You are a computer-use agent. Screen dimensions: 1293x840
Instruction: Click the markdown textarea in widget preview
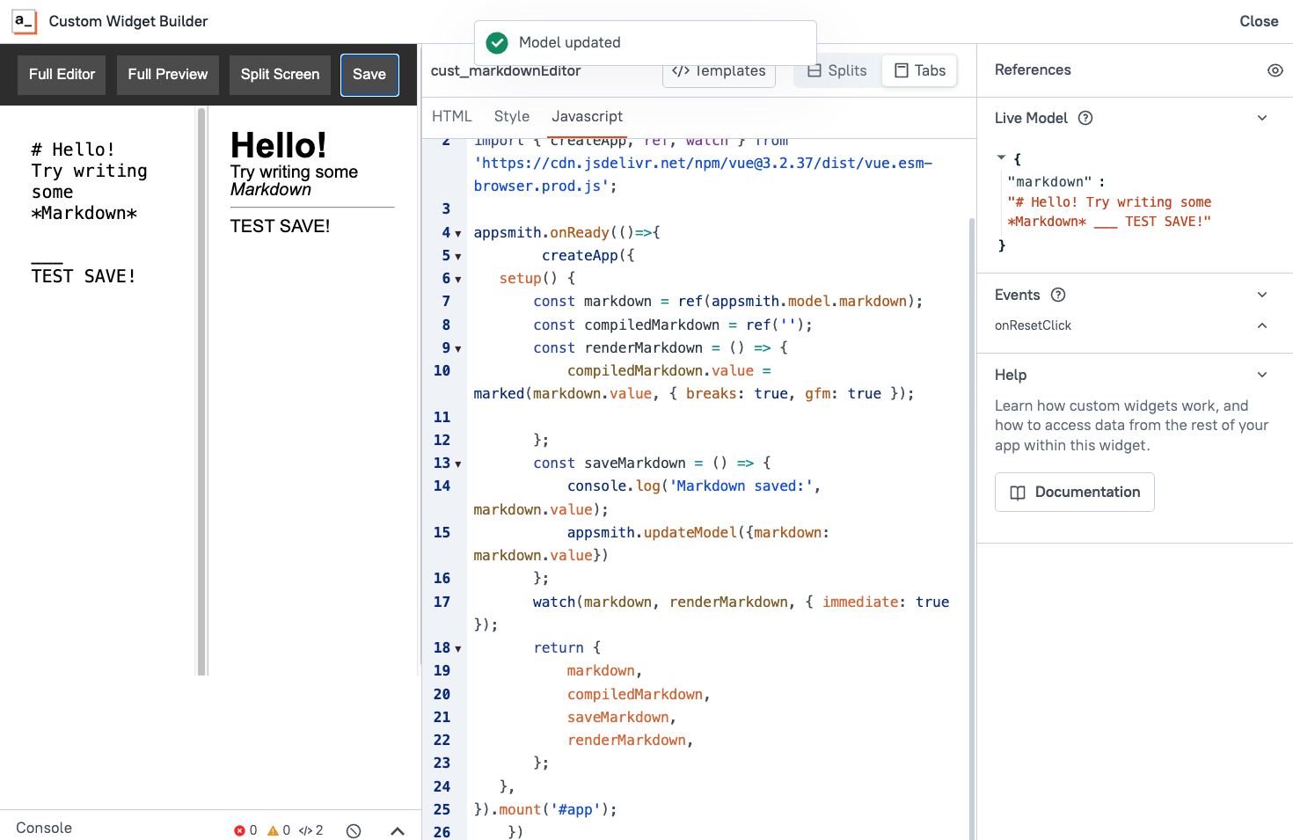(x=99, y=391)
